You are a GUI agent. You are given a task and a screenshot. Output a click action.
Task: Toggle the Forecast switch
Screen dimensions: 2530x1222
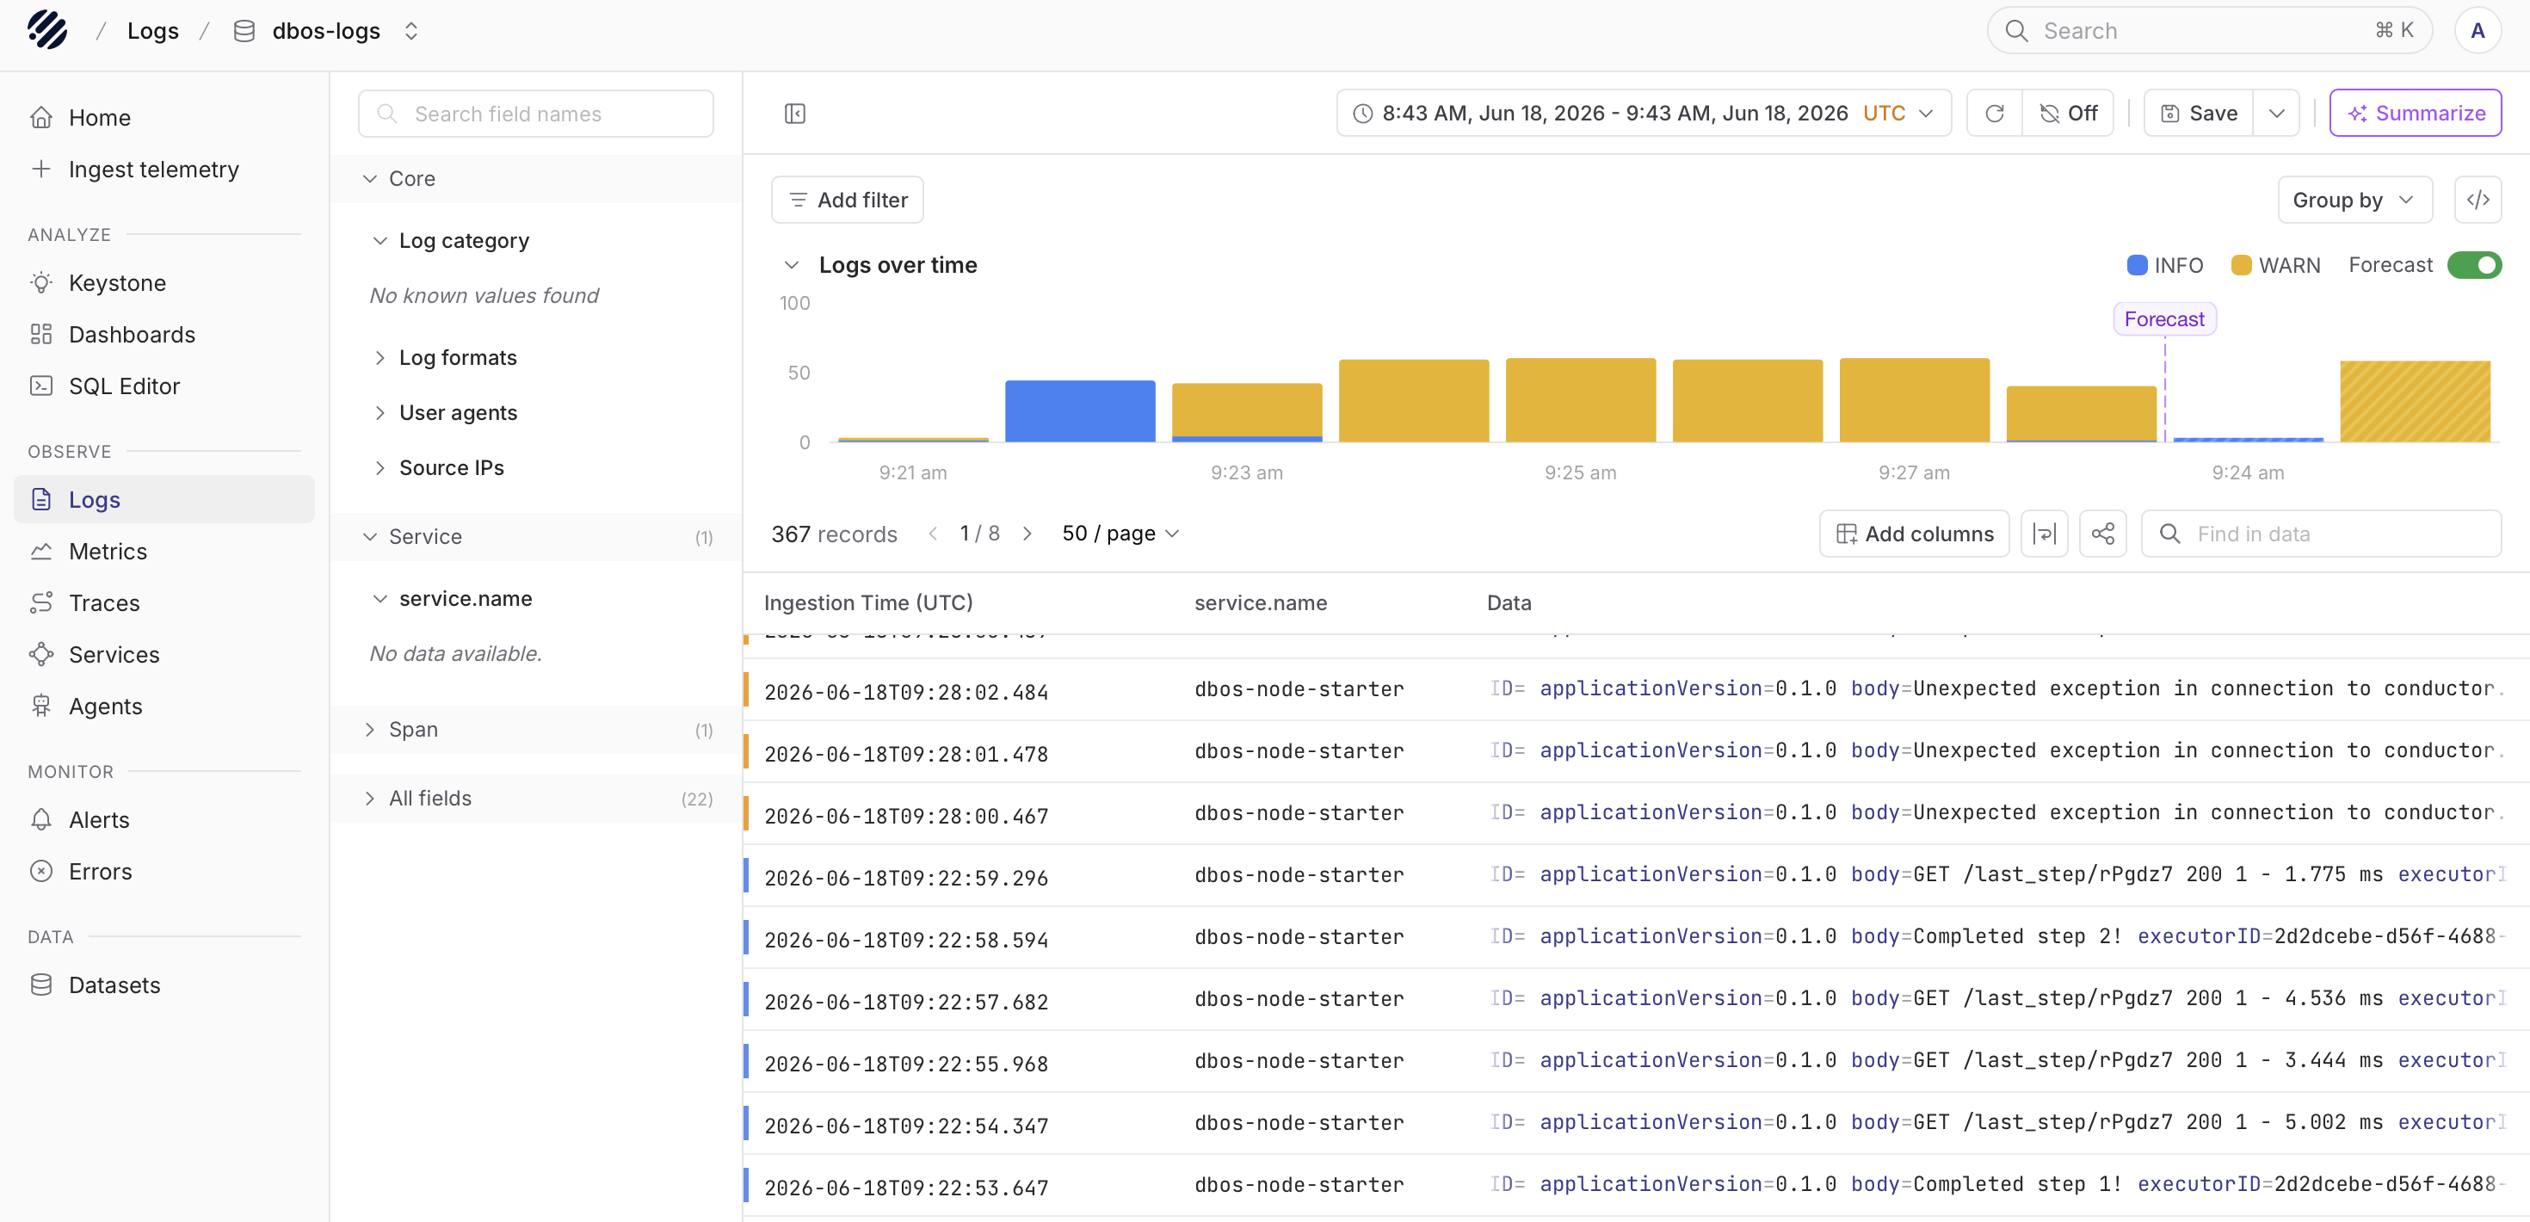2474,265
